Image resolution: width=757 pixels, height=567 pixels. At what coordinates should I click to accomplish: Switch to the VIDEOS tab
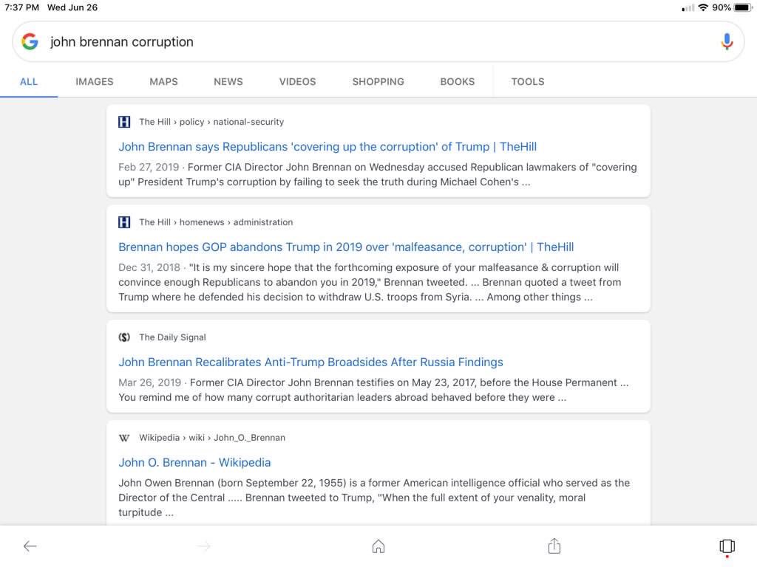(297, 81)
